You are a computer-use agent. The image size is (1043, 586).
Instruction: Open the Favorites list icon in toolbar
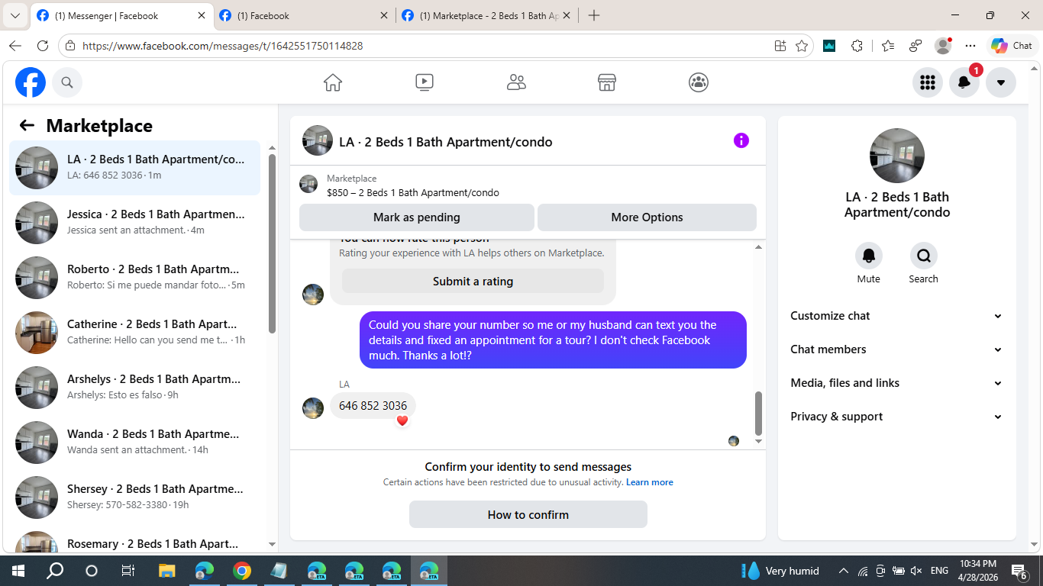click(887, 46)
